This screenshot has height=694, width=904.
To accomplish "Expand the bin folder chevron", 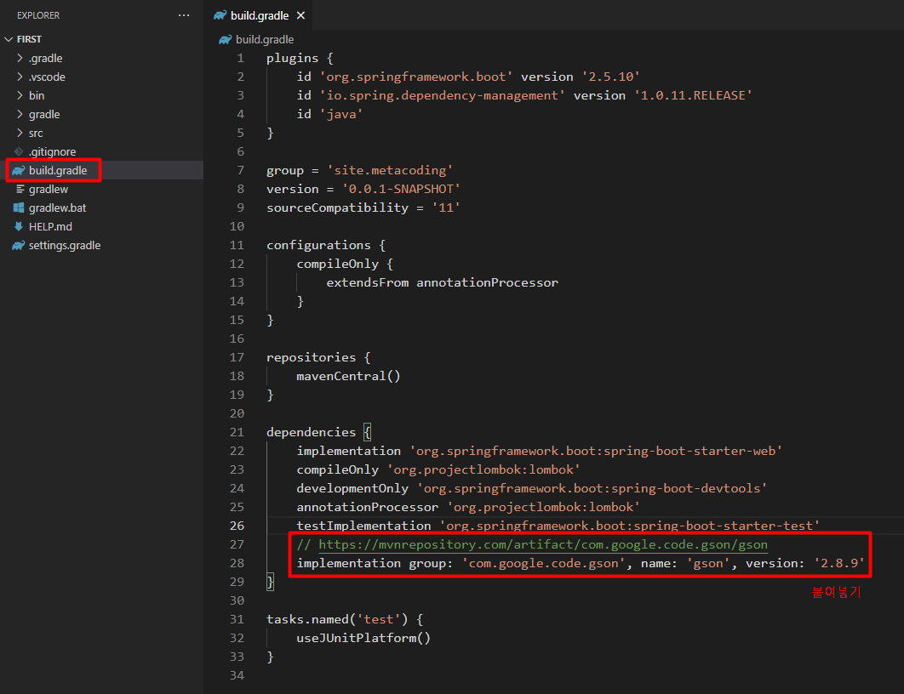I will pos(20,95).
